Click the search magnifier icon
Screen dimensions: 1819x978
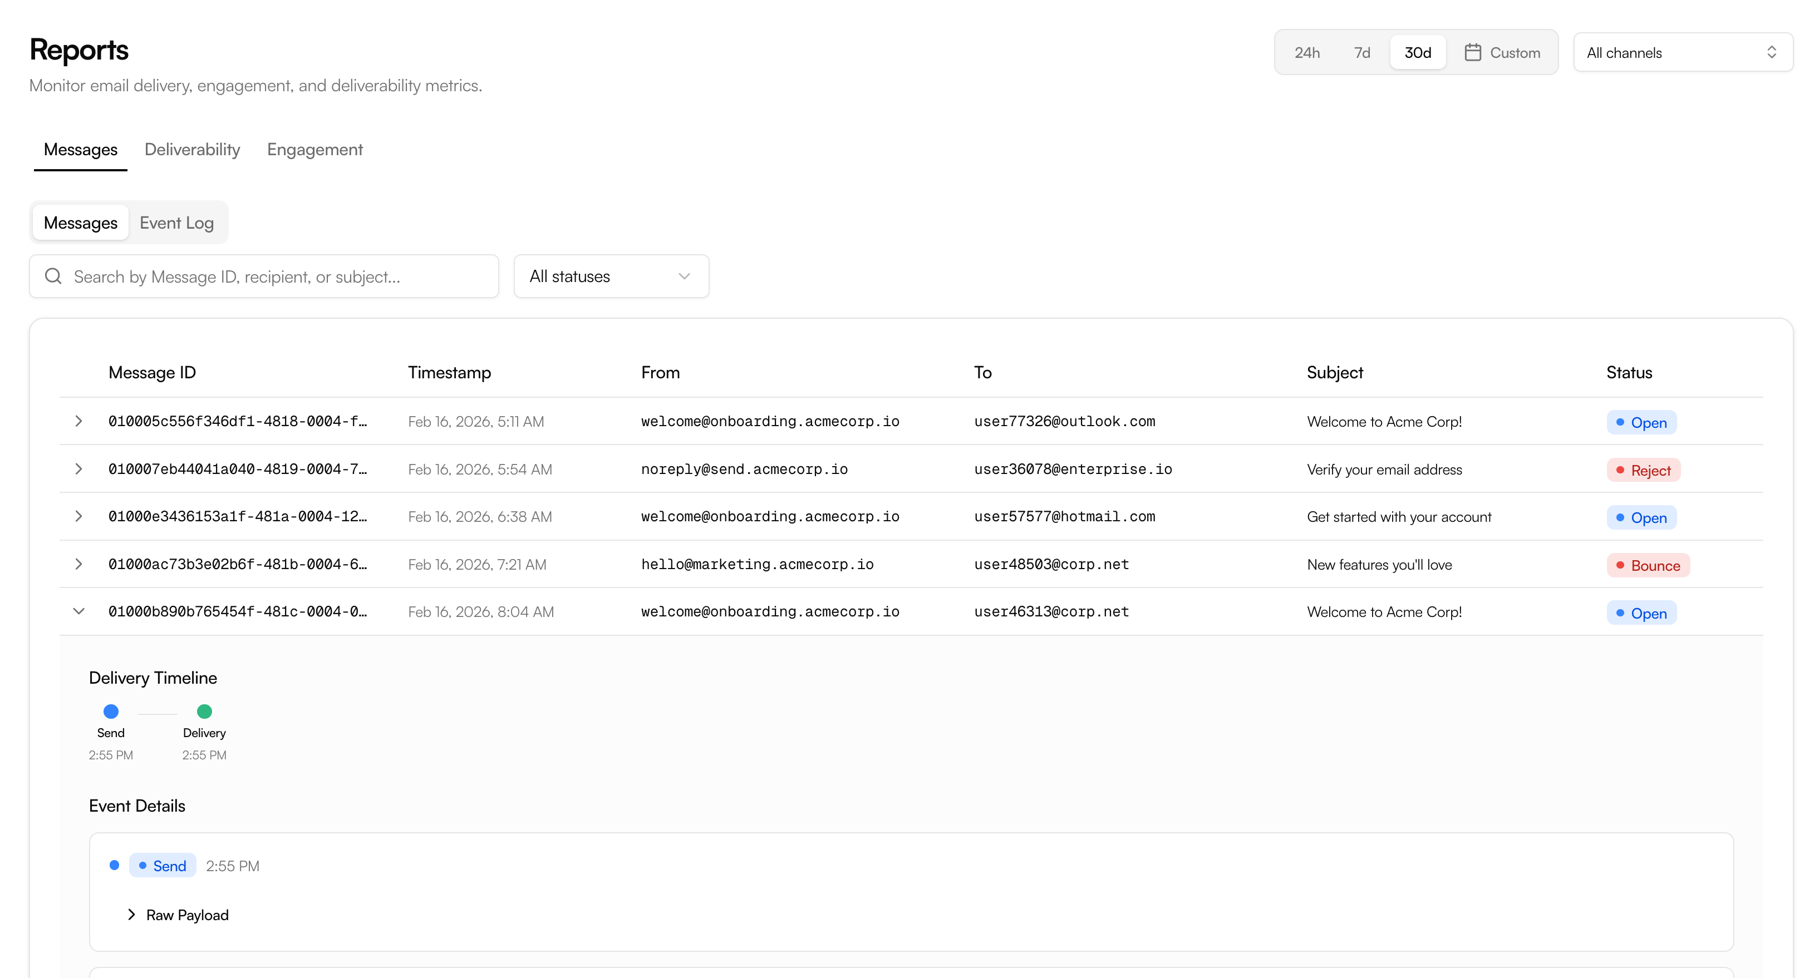(53, 276)
